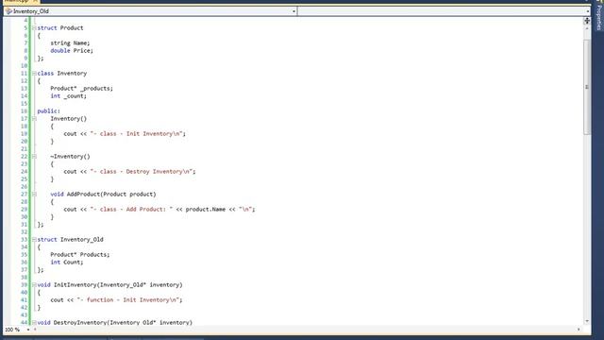Screen dimensions: 604x340
Task: Click the "- class - Add Product: " string
Action: tap(131, 210)
